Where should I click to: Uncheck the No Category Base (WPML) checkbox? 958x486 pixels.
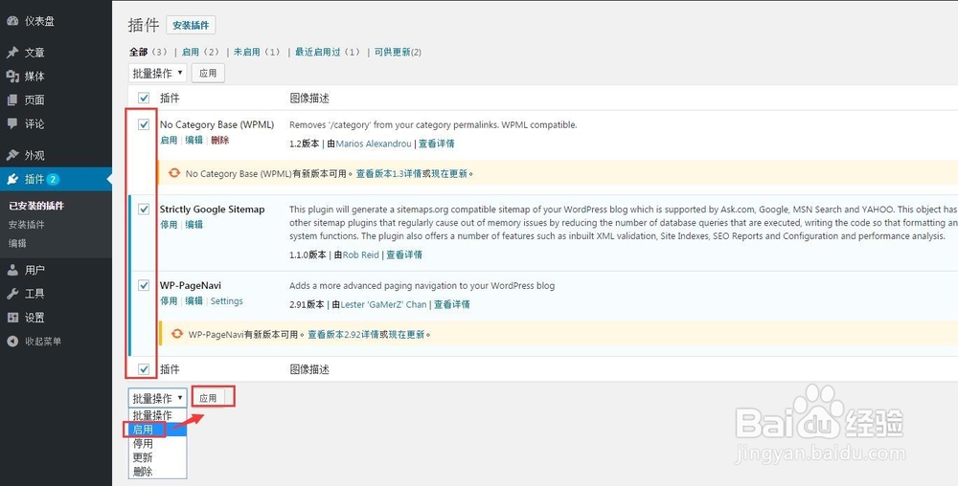144,124
